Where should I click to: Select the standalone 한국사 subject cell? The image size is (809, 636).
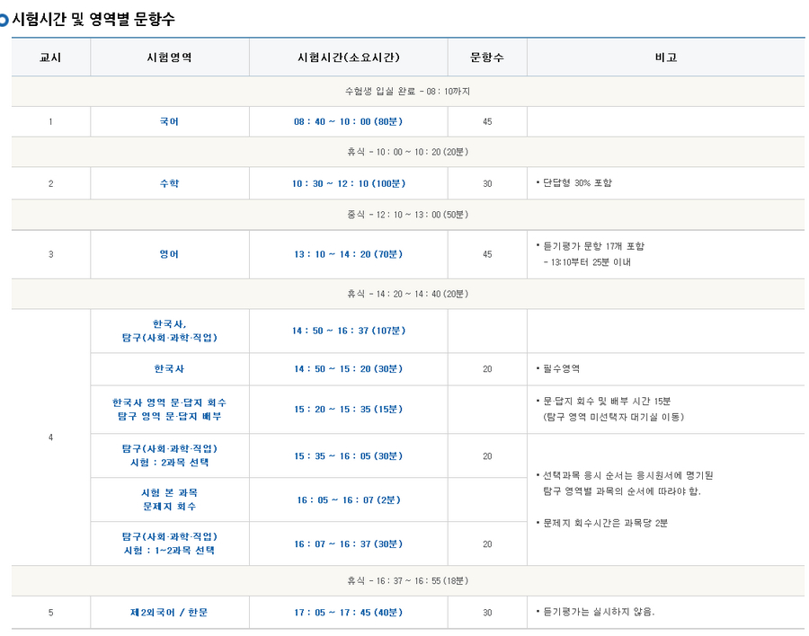pyautogui.click(x=169, y=369)
